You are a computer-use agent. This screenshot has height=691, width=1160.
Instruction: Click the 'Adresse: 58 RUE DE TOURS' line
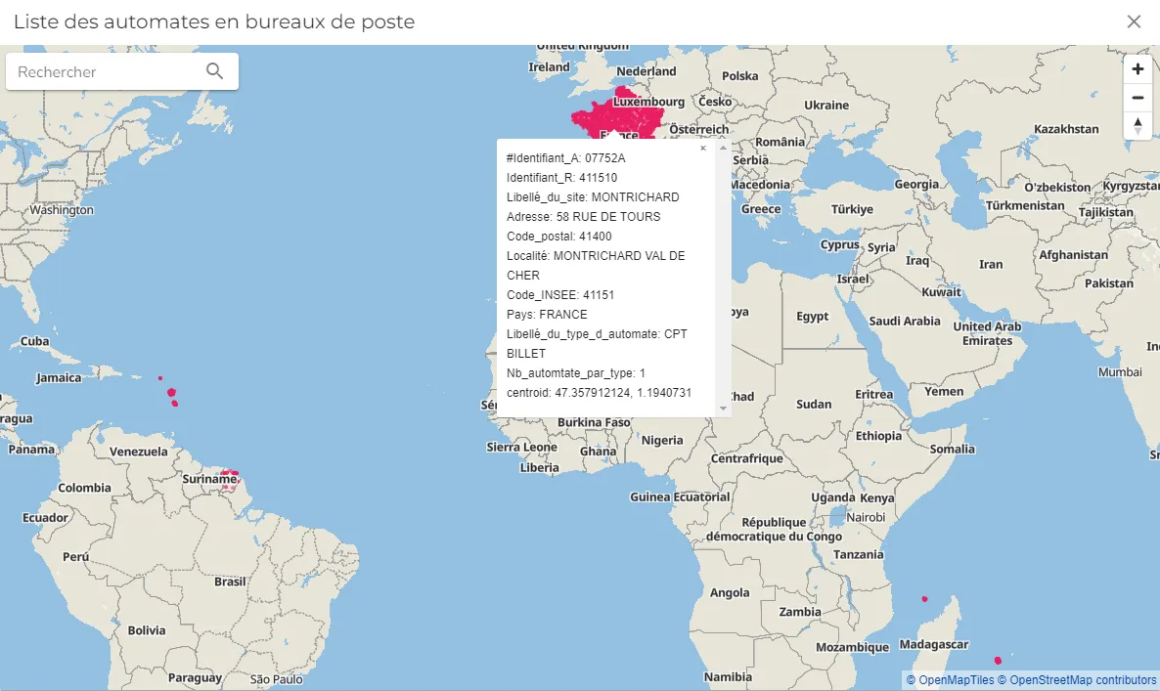[584, 217]
